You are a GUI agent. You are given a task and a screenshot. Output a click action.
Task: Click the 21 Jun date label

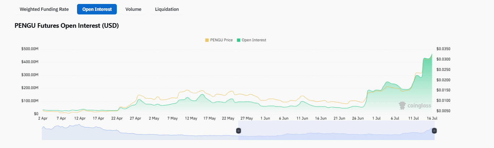pos(340,118)
